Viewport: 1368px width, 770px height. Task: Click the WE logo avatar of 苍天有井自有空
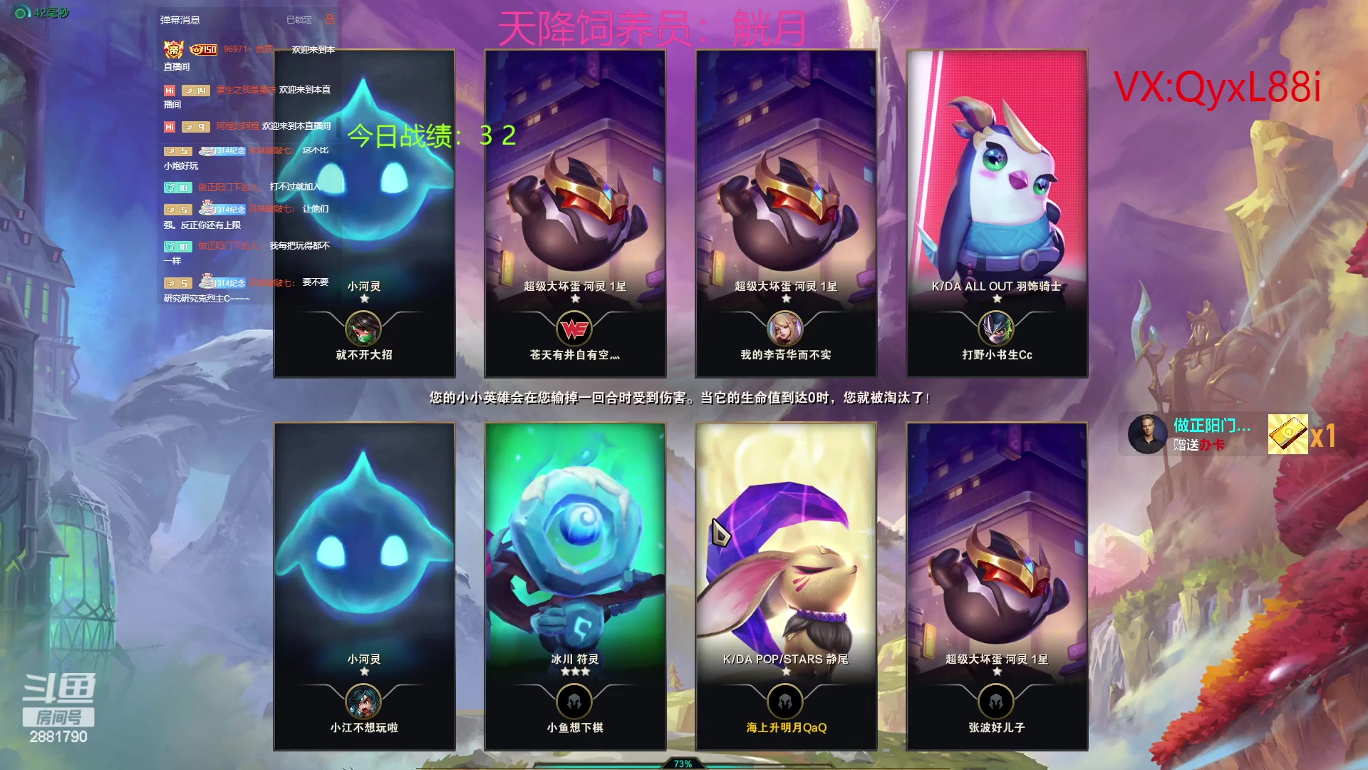tap(574, 329)
